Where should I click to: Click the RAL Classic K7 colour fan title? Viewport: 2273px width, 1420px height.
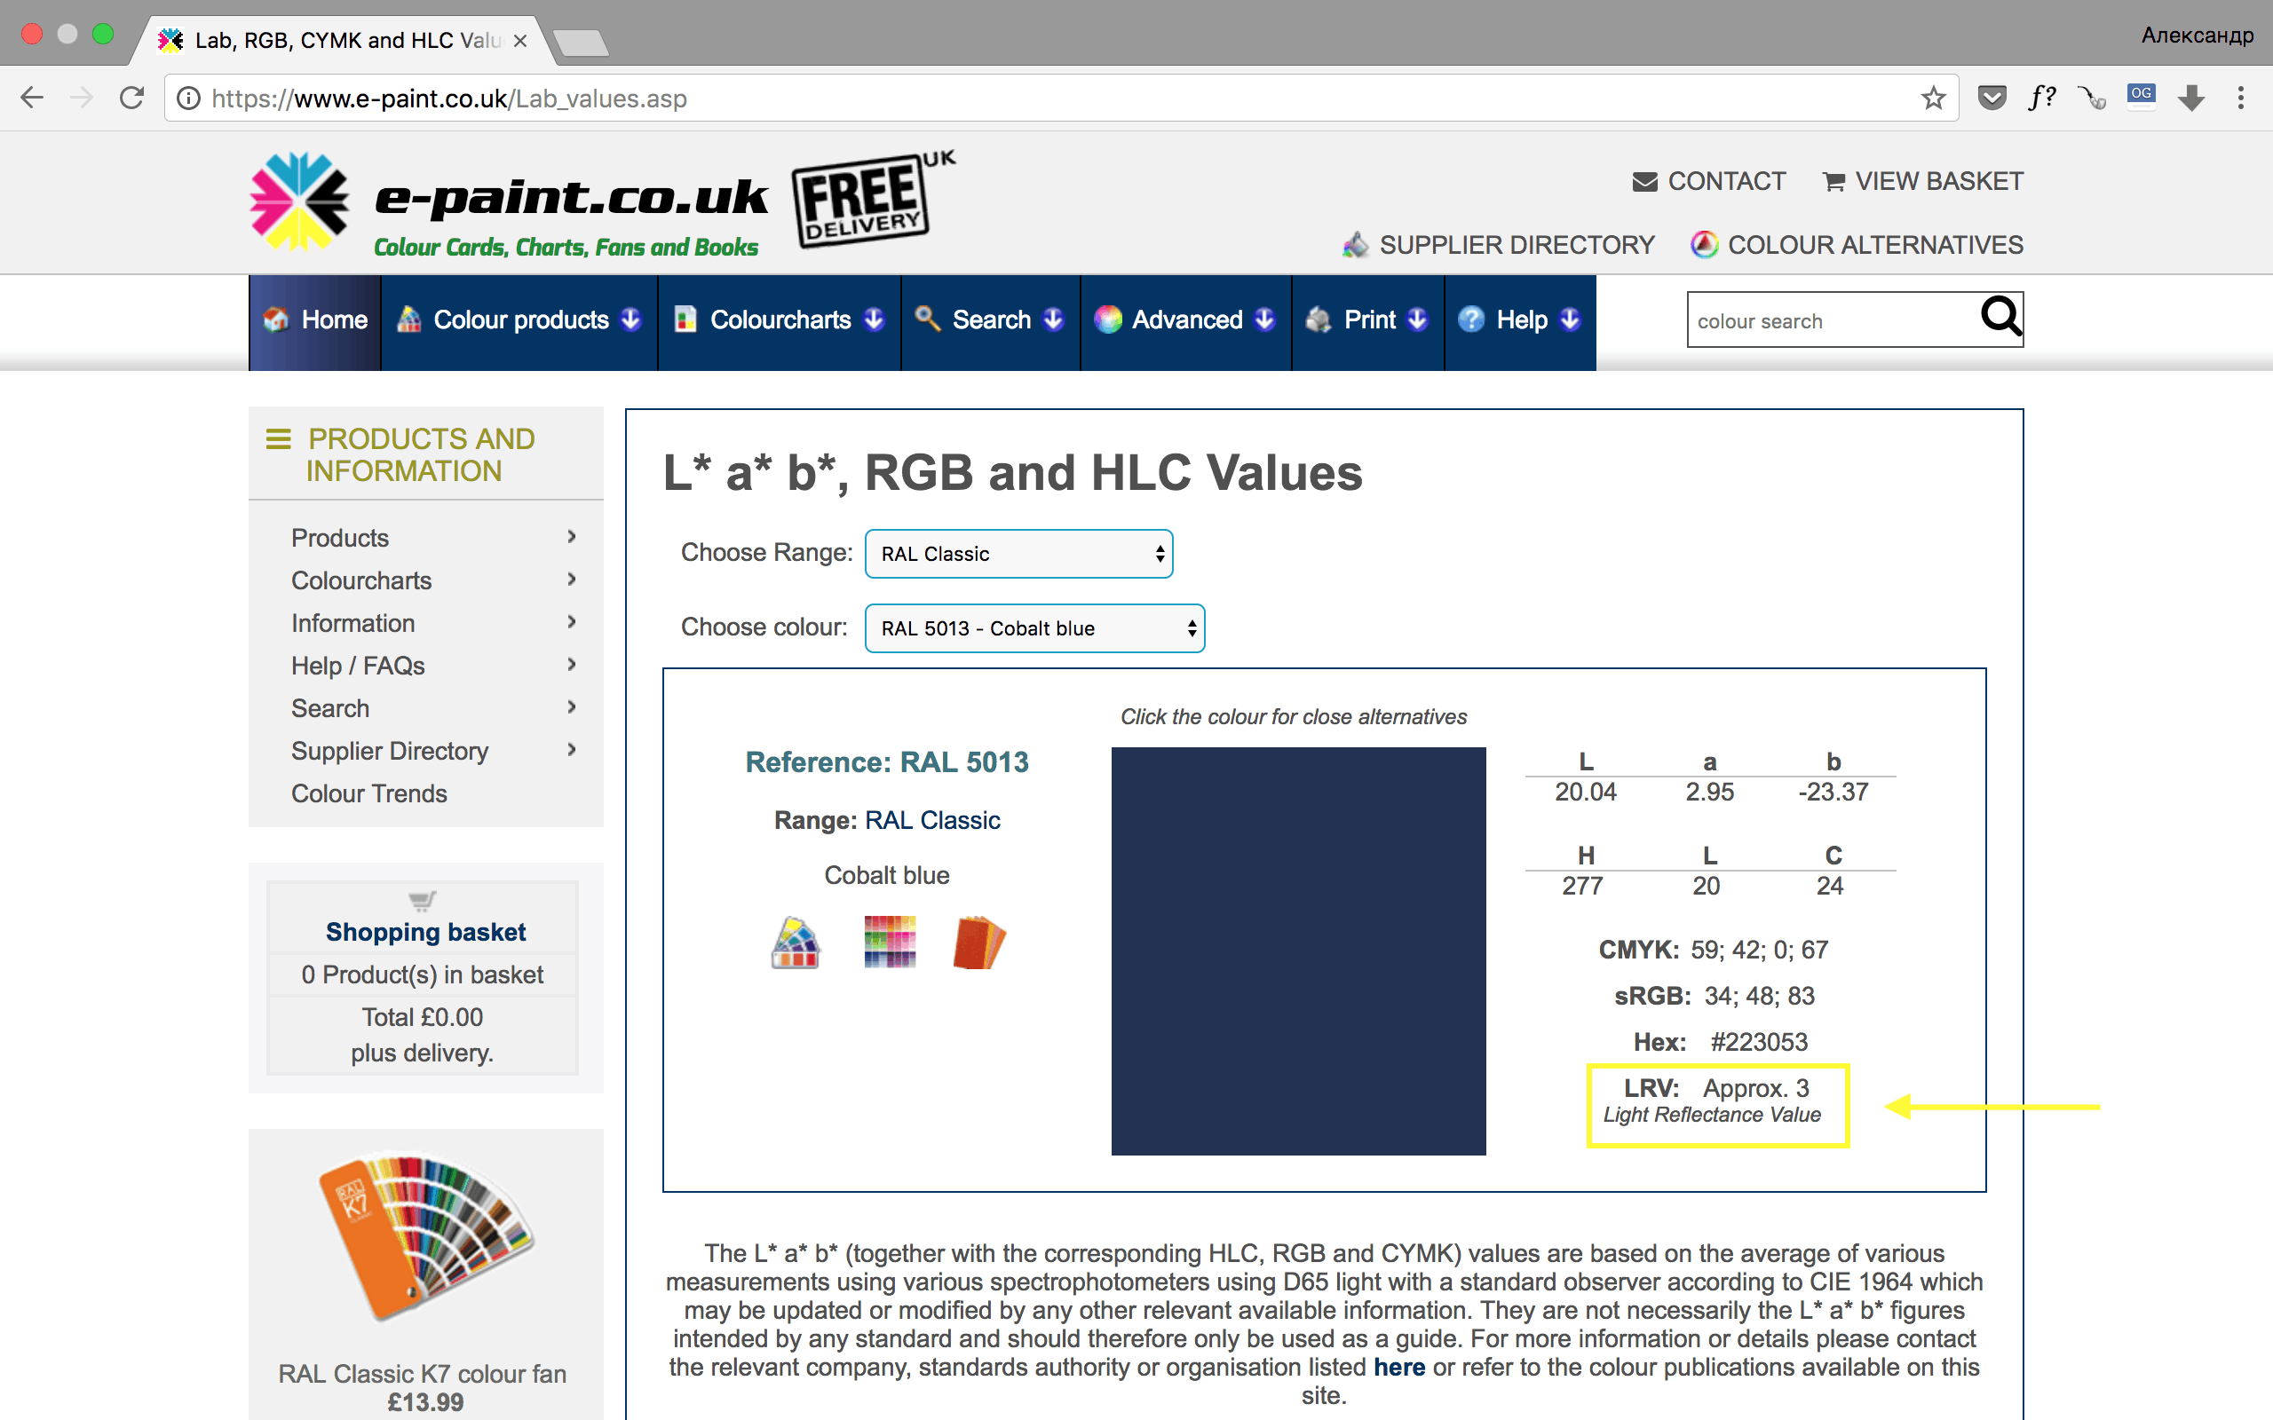(423, 1374)
